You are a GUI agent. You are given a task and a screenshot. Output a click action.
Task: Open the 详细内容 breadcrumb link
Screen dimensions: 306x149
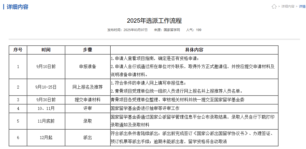[x=288, y=6]
